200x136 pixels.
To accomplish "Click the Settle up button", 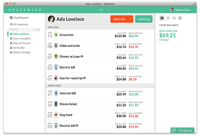I will point(144,19).
